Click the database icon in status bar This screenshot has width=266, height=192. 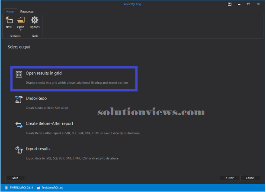[38, 188]
